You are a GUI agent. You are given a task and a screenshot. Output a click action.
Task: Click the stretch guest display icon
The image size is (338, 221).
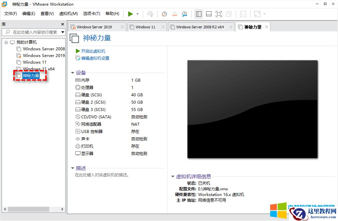click(257, 14)
